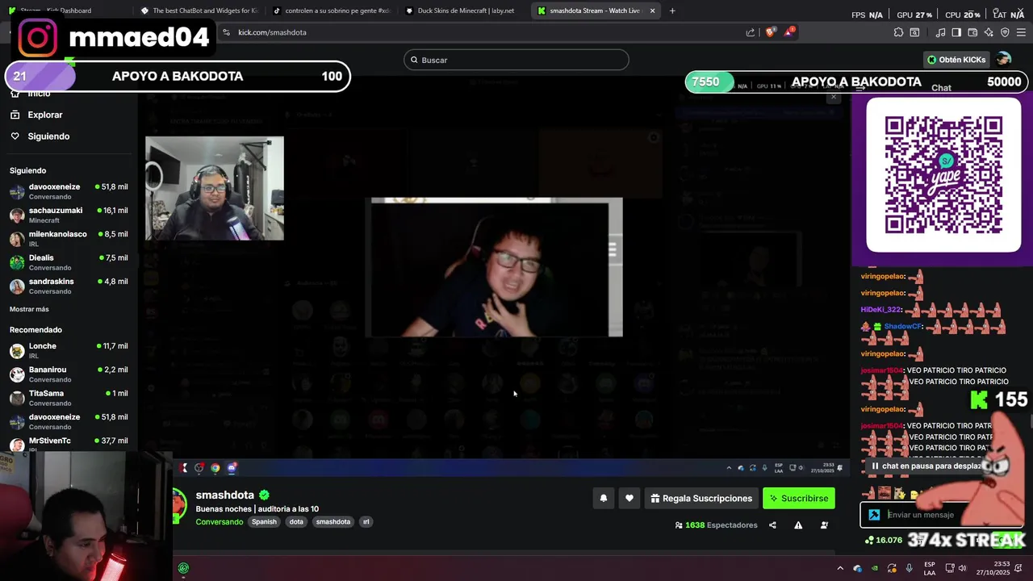
Task: Click the sync tray icon in Windows taskbar
Action: point(892,568)
